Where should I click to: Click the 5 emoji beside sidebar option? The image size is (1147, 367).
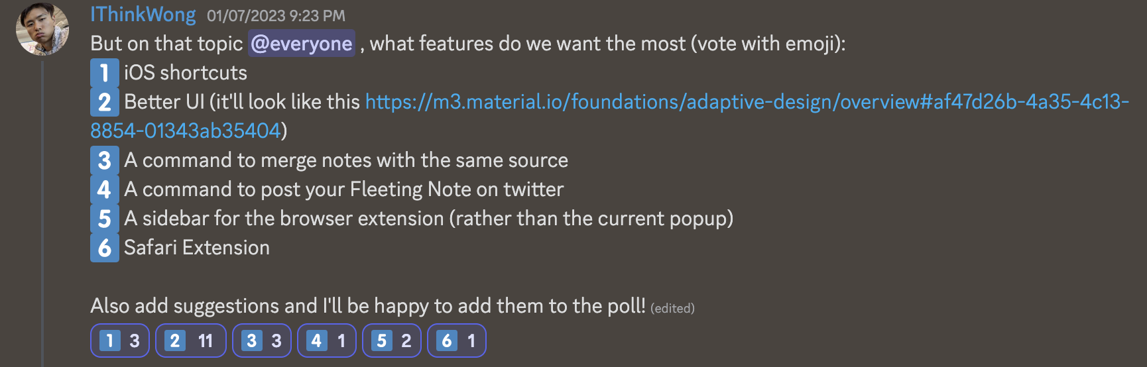104,219
